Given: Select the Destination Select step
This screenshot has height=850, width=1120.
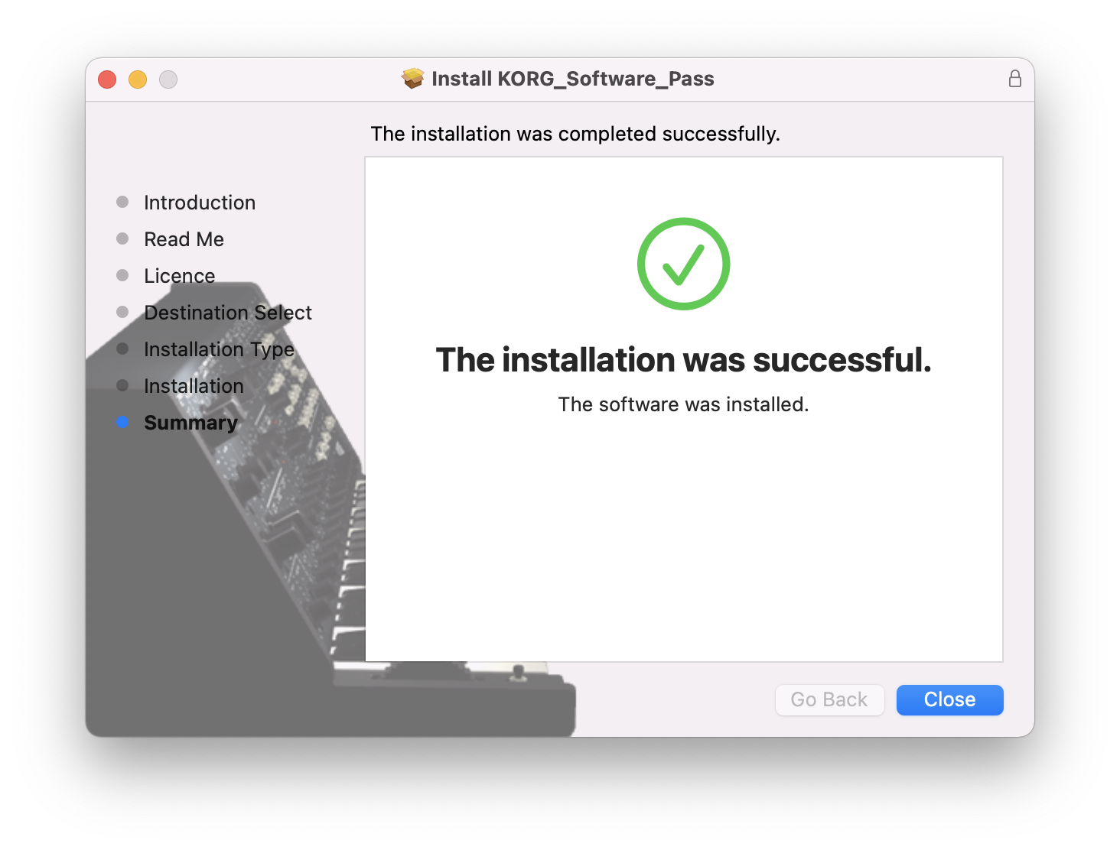Looking at the screenshot, I should (x=228, y=313).
